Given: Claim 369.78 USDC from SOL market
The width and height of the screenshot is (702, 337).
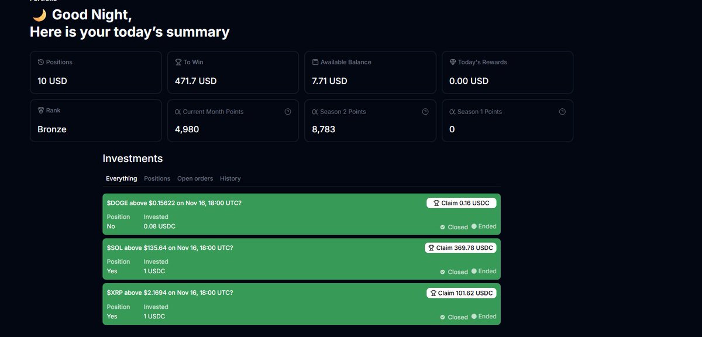Looking at the screenshot, I should click(x=461, y=247).
